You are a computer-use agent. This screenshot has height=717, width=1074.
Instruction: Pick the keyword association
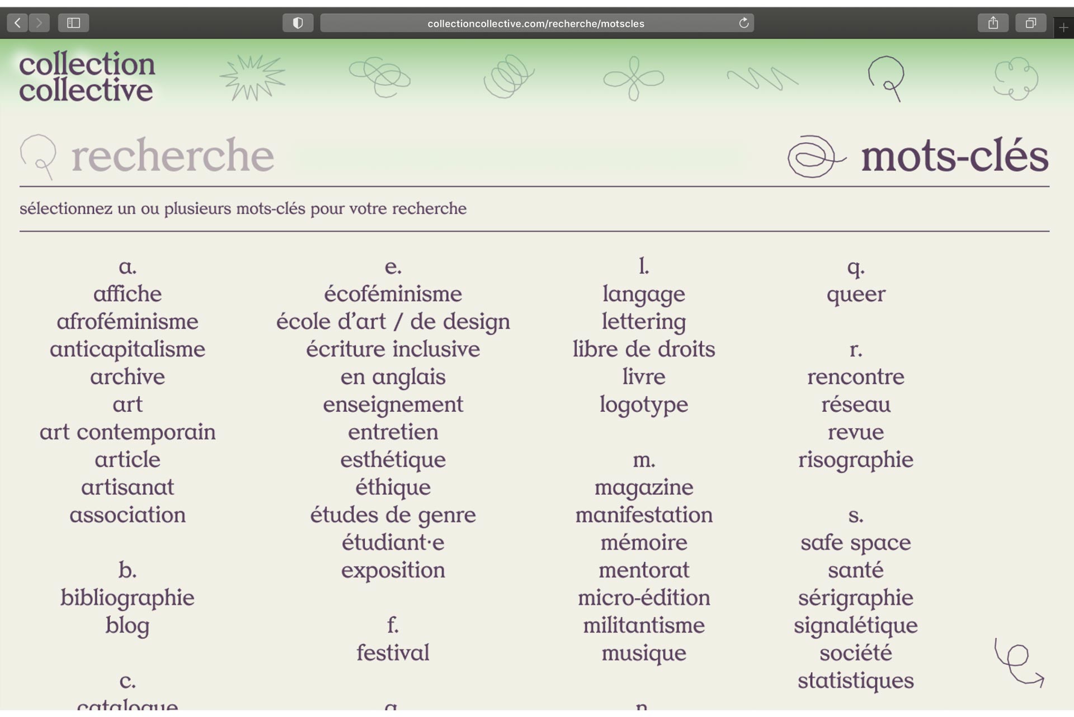128,515
